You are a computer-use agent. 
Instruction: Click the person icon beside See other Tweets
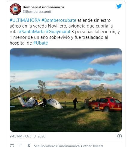[29, 146]
